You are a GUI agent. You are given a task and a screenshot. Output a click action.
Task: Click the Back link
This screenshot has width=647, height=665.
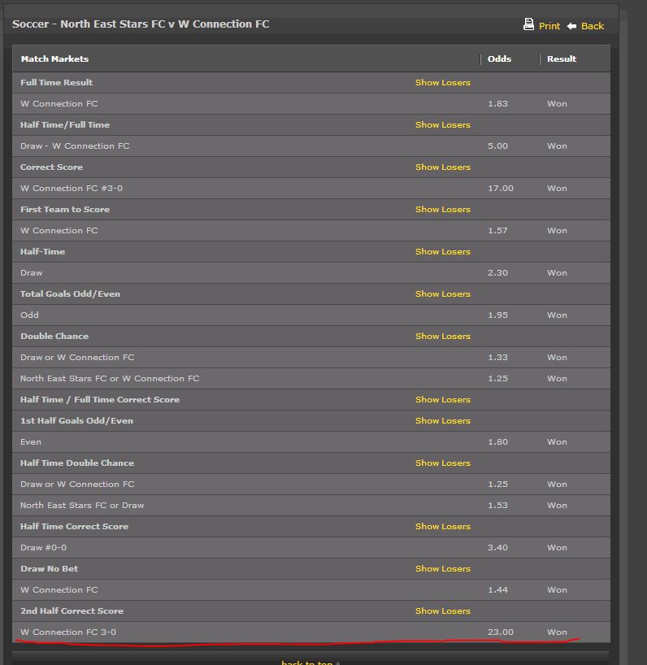click(x=593, y=26)
